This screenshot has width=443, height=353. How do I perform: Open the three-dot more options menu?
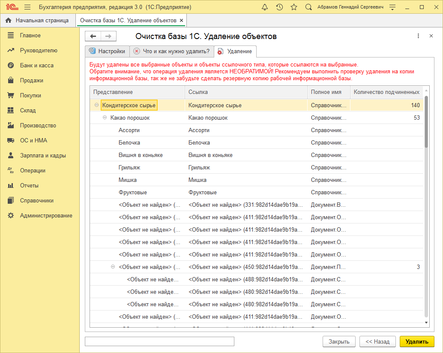click(418, 36)
